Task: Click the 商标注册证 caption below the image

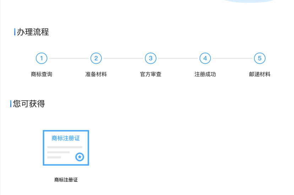Action: click(x=66, y=180)
